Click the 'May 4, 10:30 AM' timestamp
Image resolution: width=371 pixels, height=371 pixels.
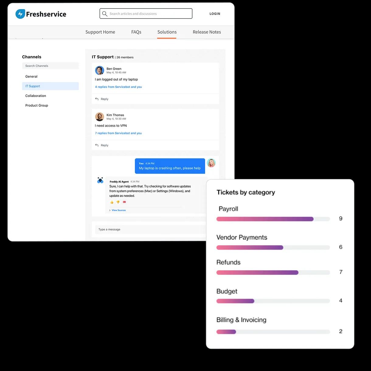click(x=116, y=119)
